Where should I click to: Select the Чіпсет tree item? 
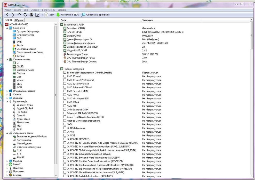click(x=20, y=81)
